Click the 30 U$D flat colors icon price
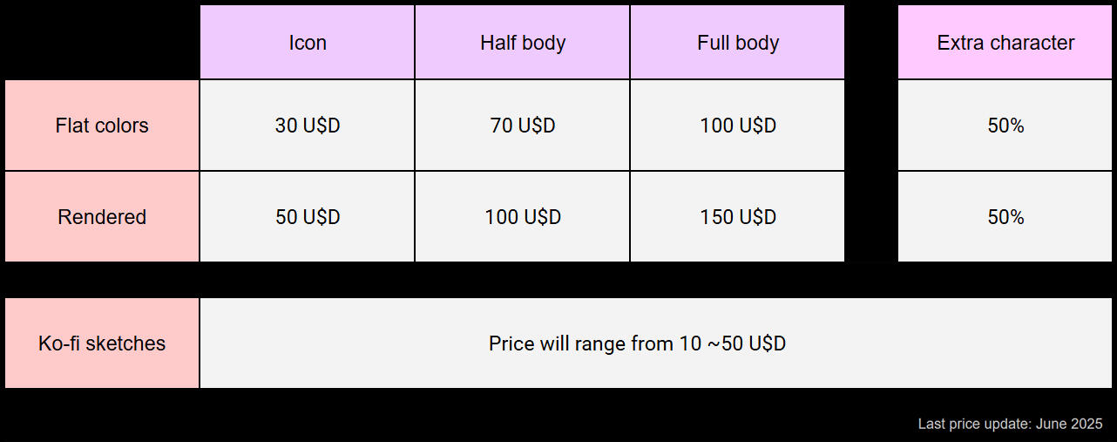The width and height of the screenshot is (1117, 442). click(x=308, y=126)
